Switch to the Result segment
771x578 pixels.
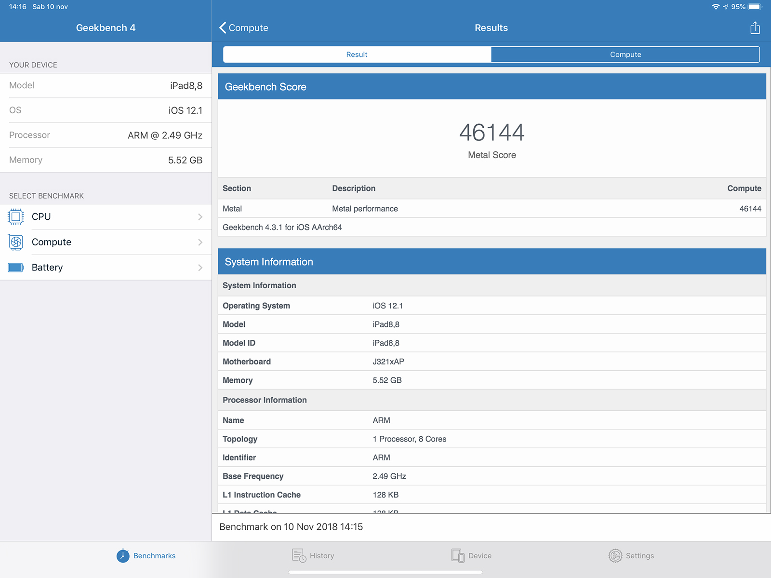357,54
